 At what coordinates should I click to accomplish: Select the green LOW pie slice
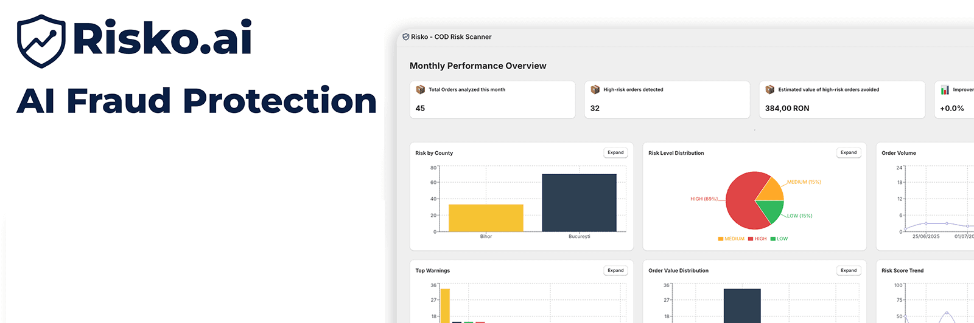(769, 212)
